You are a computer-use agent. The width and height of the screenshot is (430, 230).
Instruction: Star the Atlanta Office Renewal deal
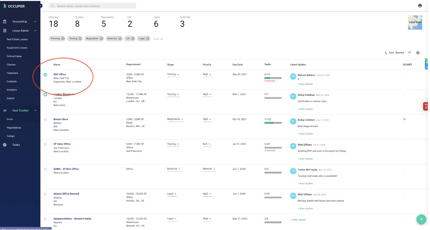click(45, 194)
